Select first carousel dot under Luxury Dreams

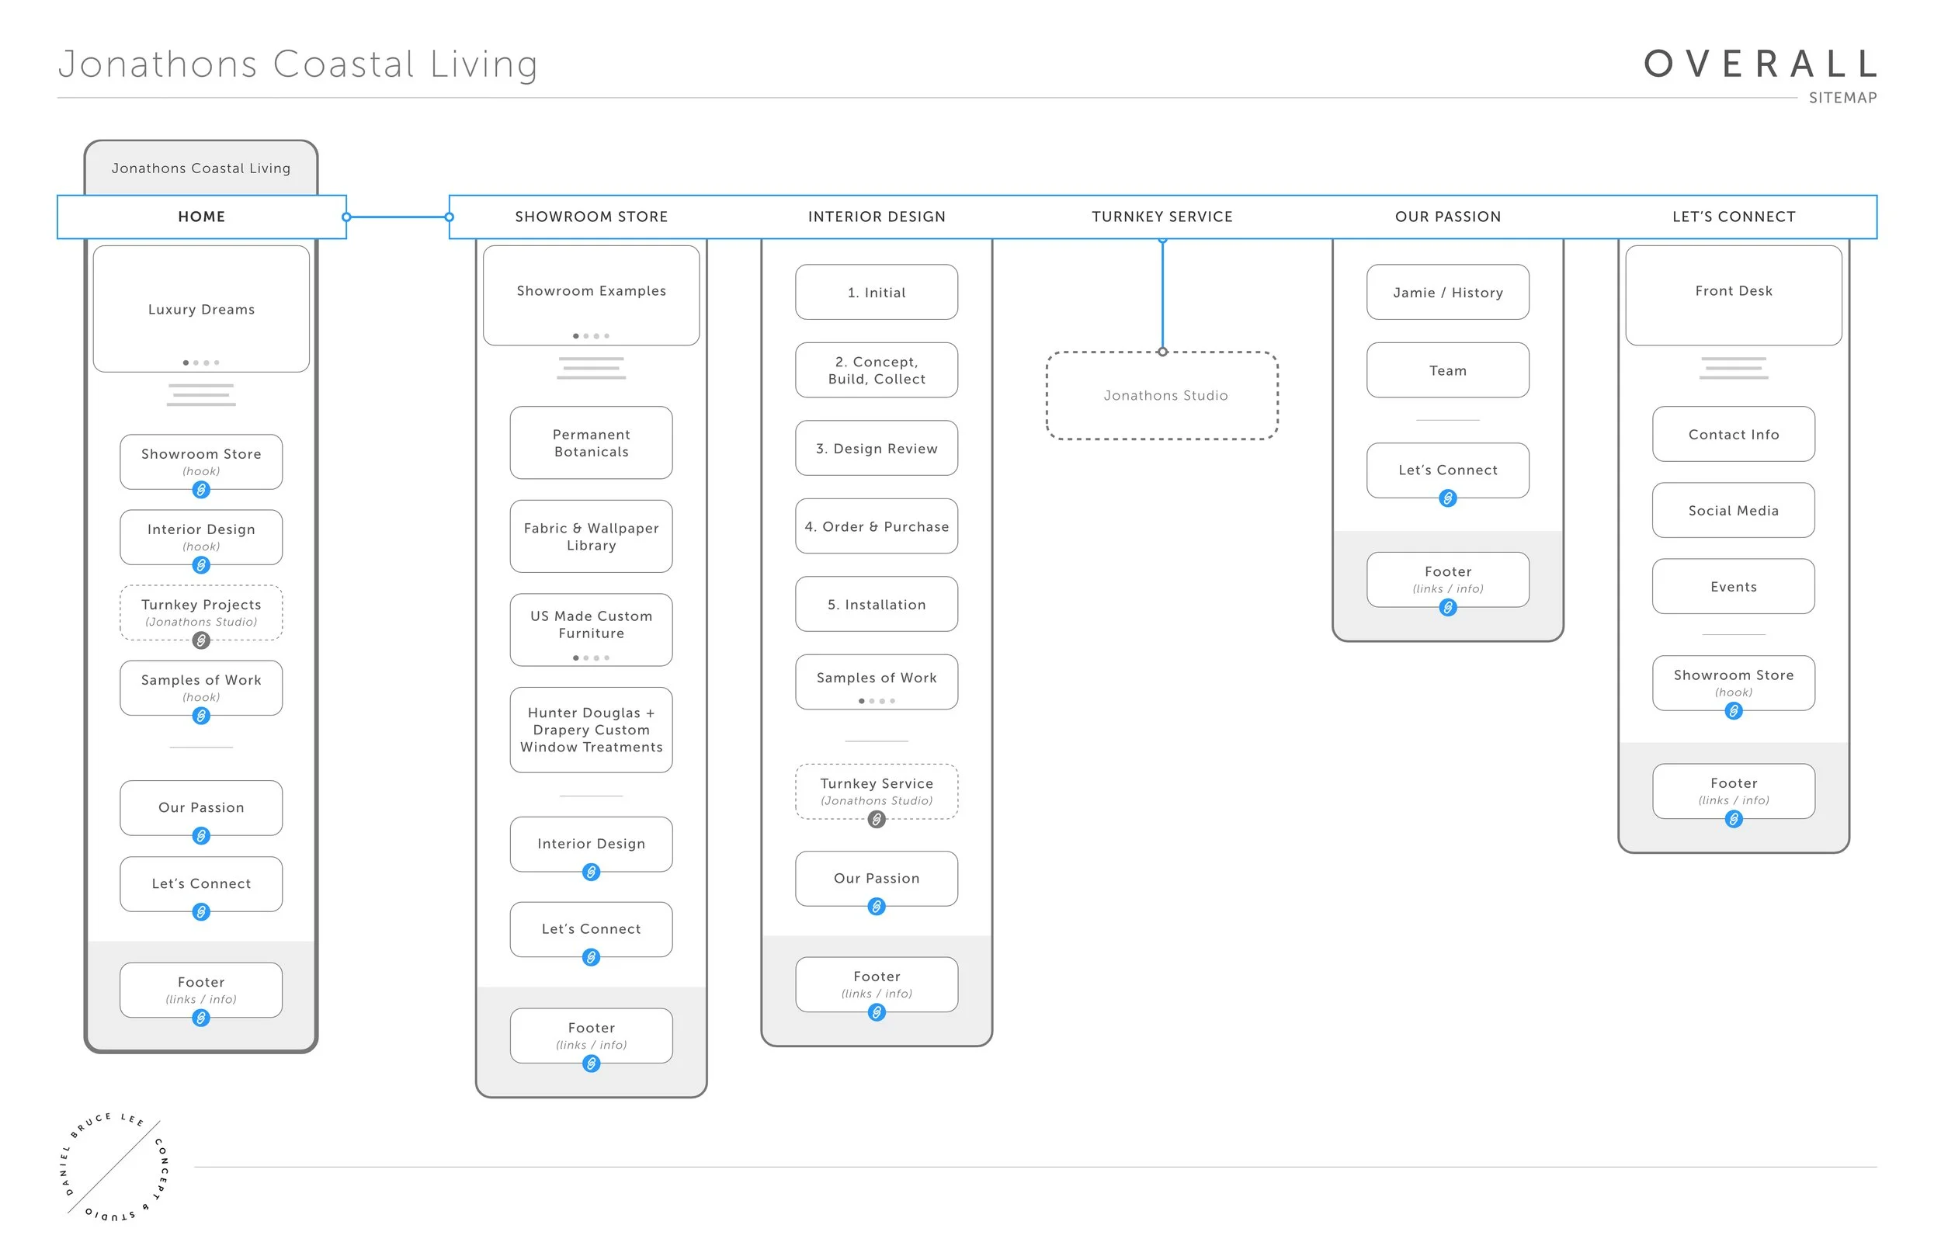tap(186, 363)
